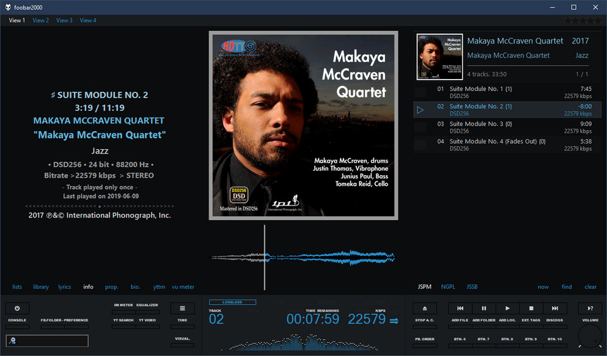Click the LOSSLESS indicator badge
The image size is (607, 356).
[232, 302]
